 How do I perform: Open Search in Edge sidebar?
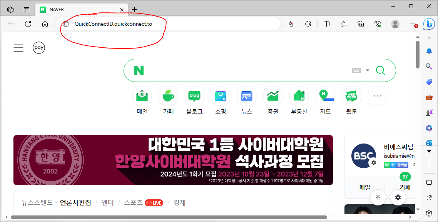(429, 66)
